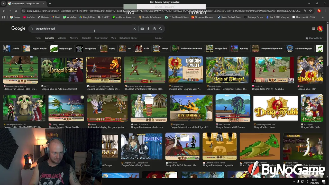The height and width of the screenshot is (185, 329).
Task: Open the Outlook bookmark
Action: (43, 17)
